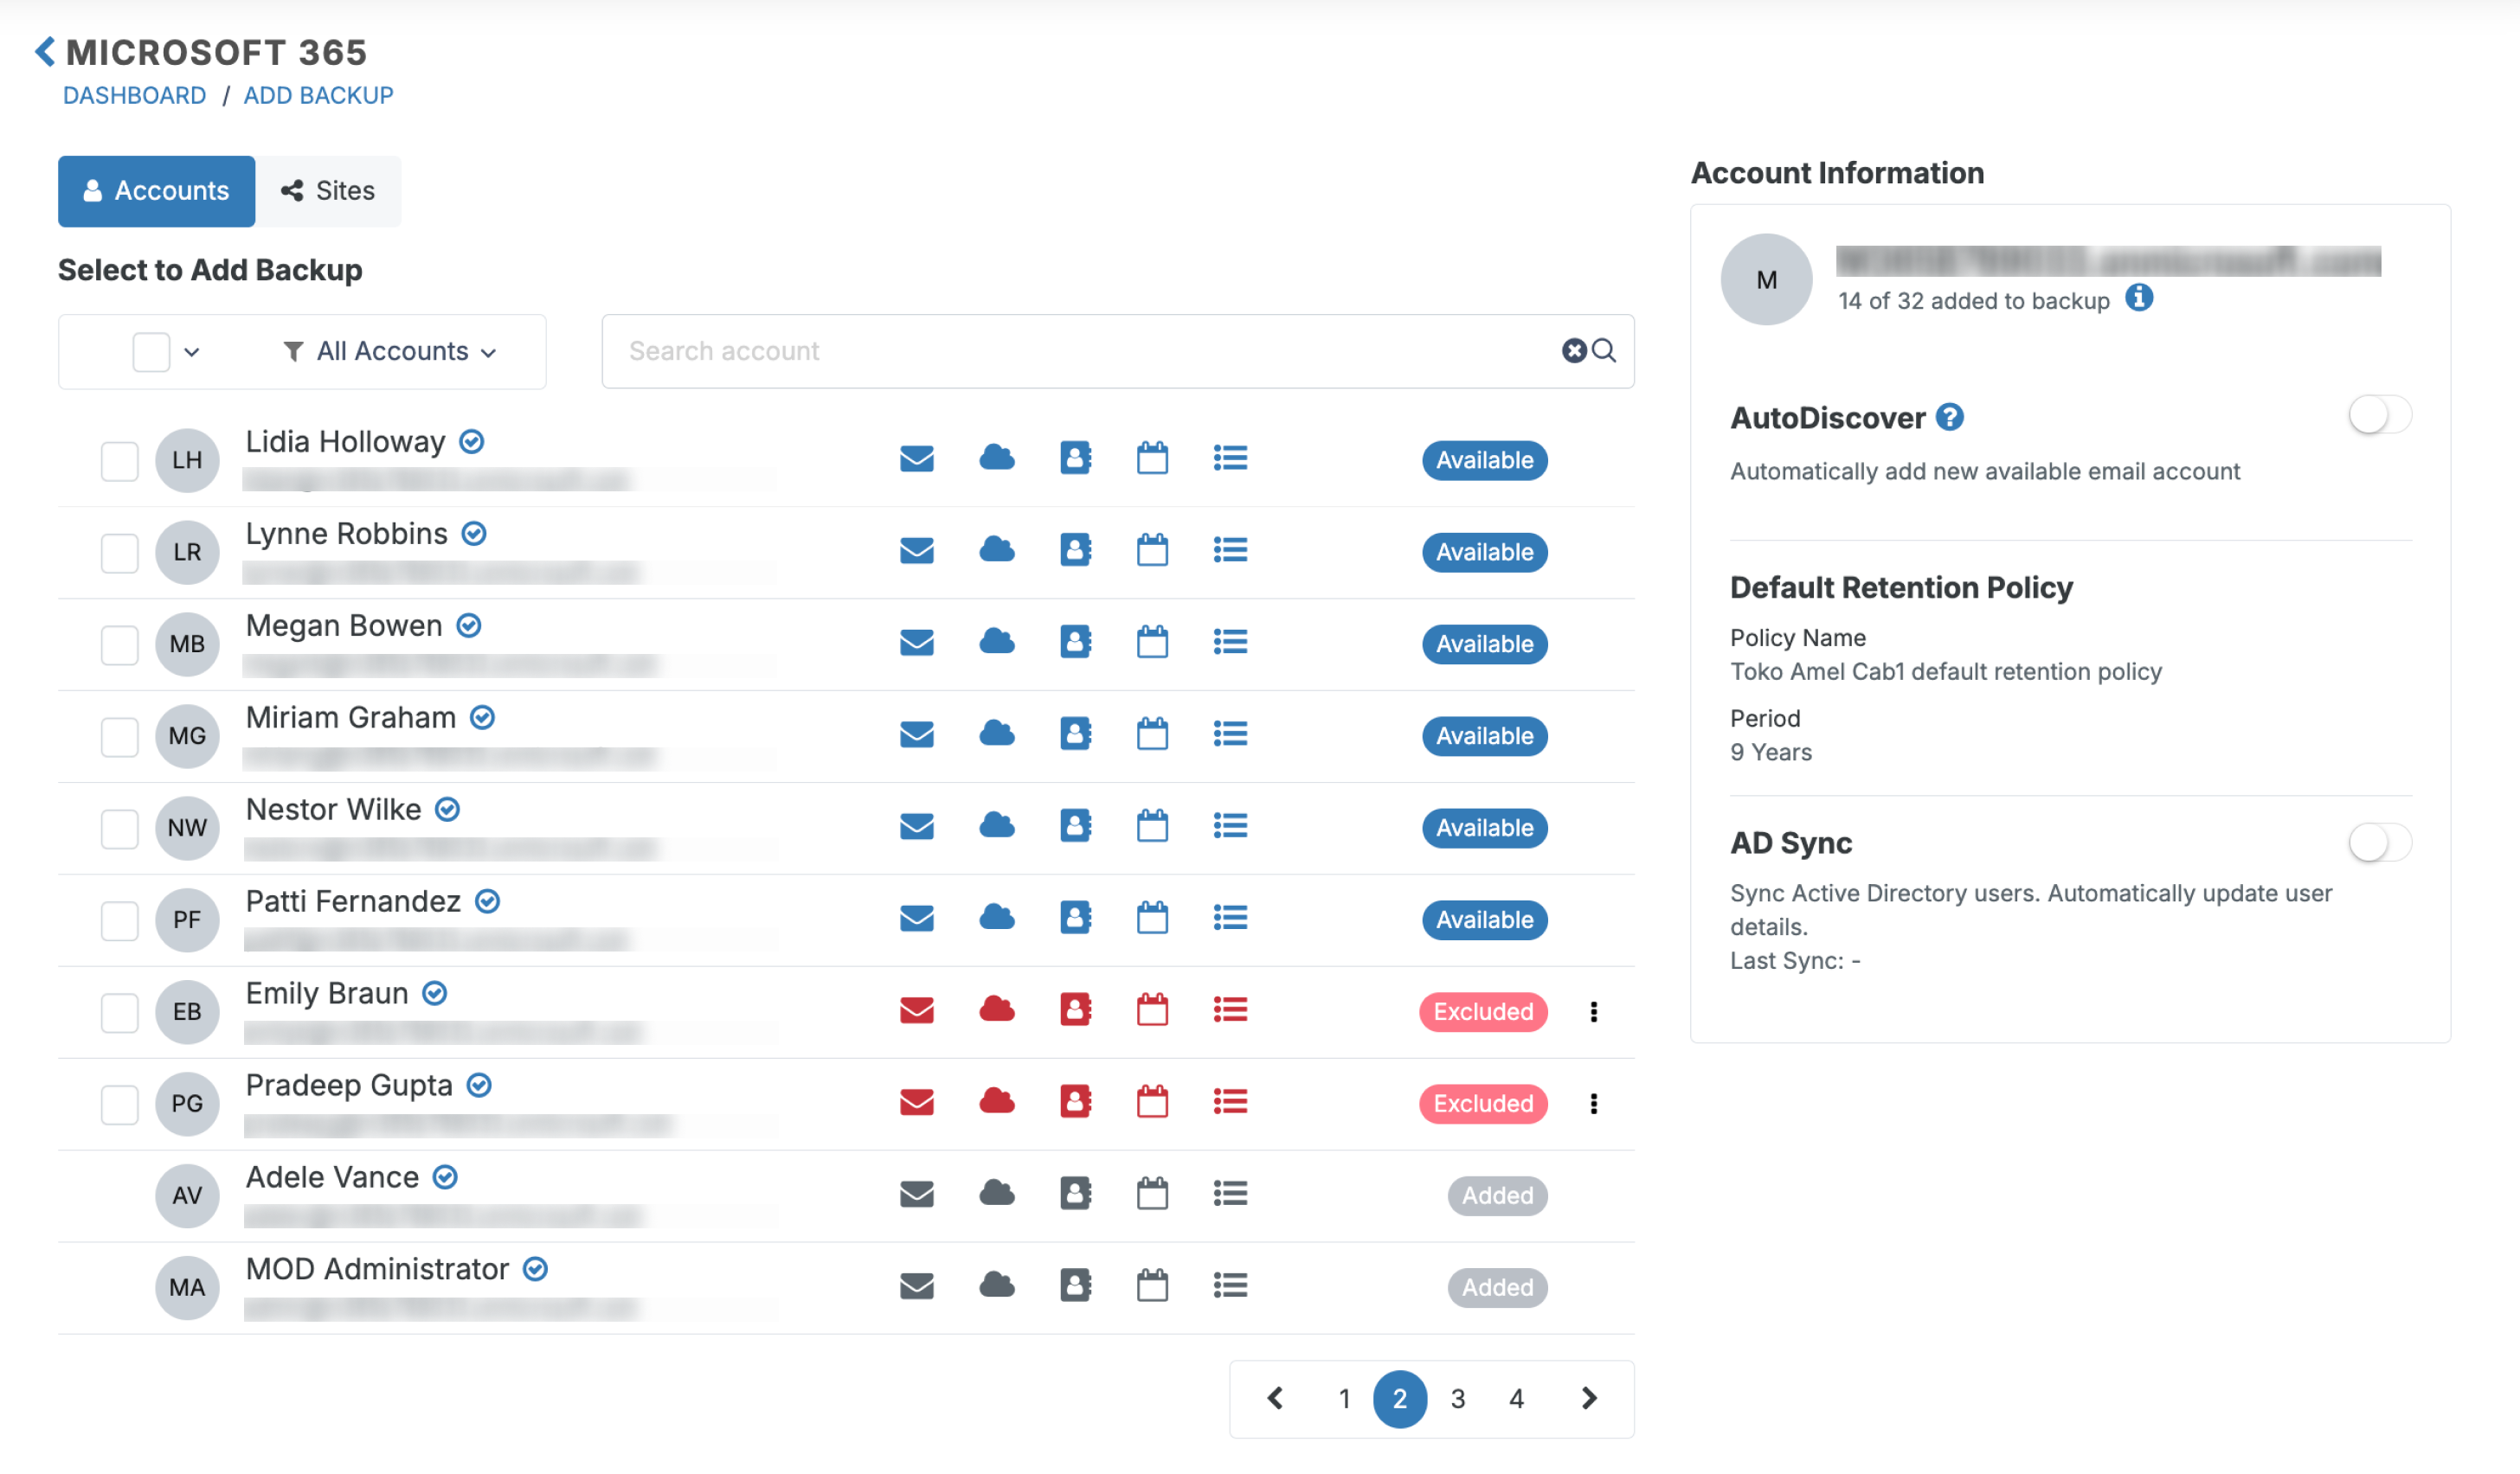Click MOD Administrator's gray tasks list icon

point(1230,1286)
